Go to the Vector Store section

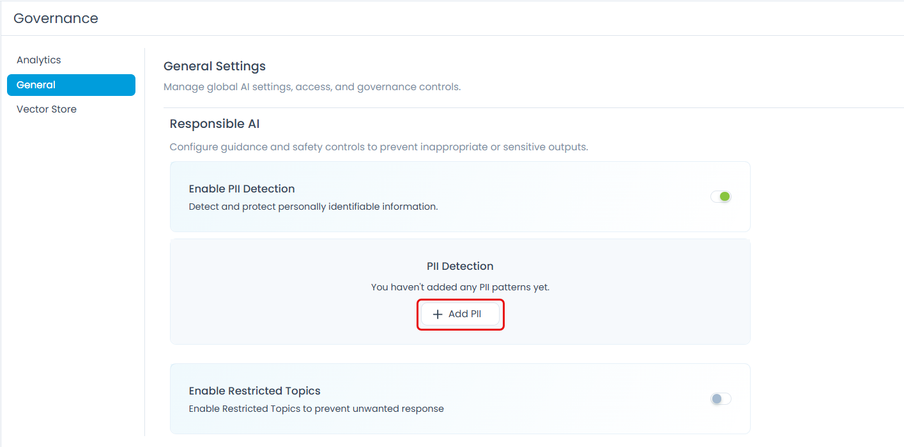47,109
